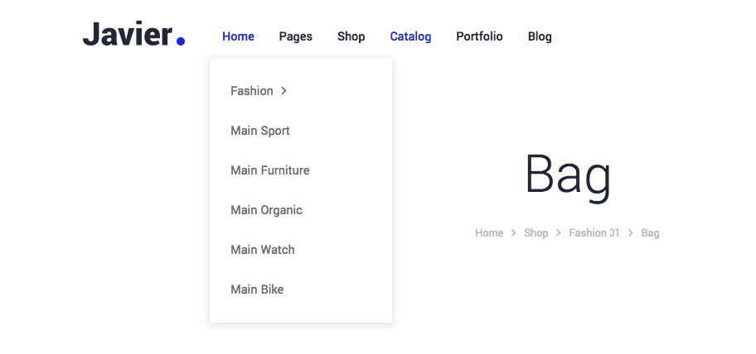The width and height of the screenshot is (756, 354).
Task: Open the Pages menu in navbar
Action: point(295,36)
